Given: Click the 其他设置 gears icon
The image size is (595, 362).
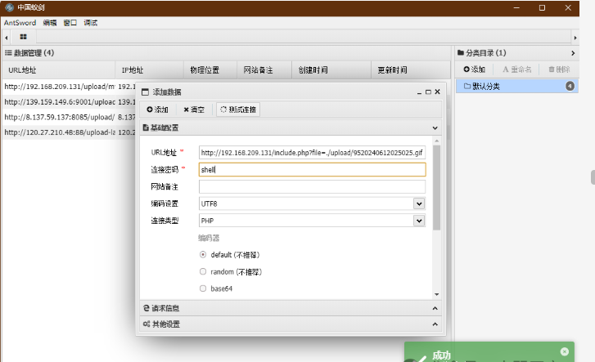Looking at the screenshot, I should [x=146, y=324].
